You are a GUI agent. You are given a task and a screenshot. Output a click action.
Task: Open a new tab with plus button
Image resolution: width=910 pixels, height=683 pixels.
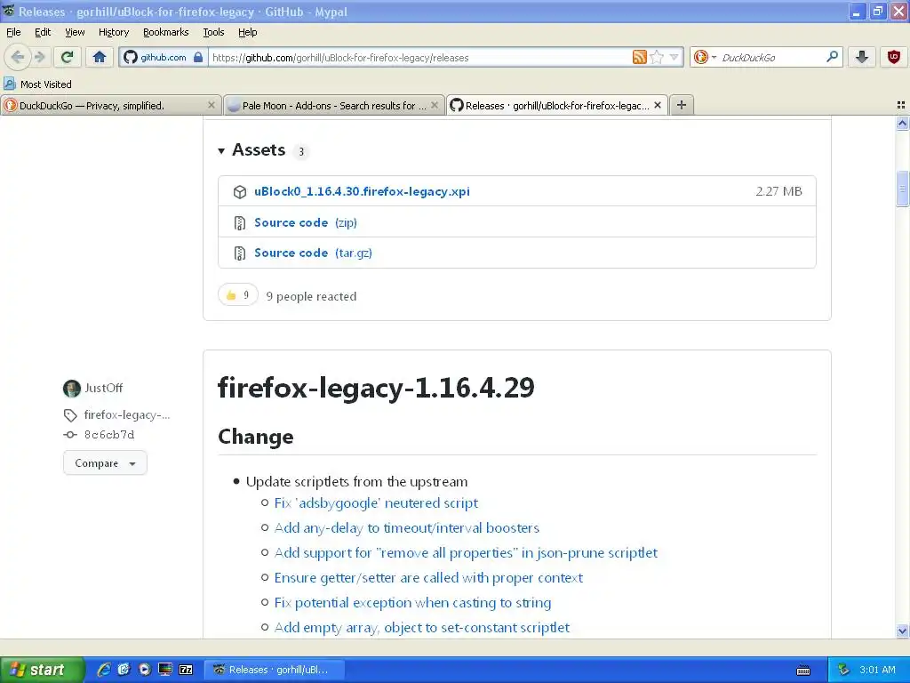coord(682,105)
